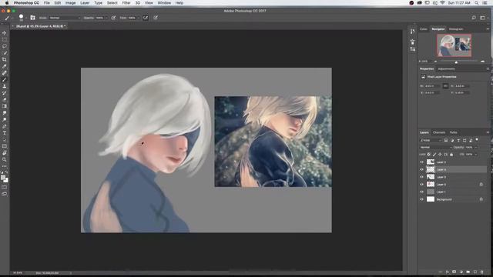Switch to the Channels tab

[x=439, y=132]
